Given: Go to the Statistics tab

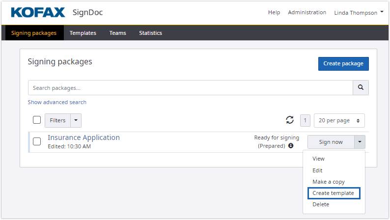Looking at the screenshot, I should pos(150,33).
